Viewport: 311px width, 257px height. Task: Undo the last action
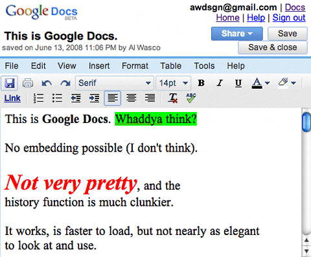(47, 83)
